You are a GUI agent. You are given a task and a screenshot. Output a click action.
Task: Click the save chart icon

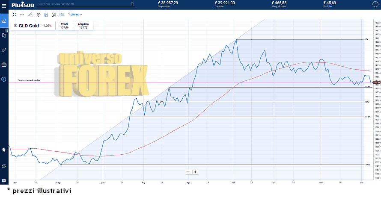[46, 15]
